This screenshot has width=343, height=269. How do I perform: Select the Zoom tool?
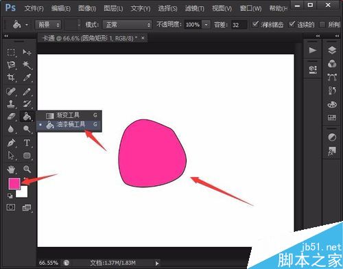pos(27,169)
